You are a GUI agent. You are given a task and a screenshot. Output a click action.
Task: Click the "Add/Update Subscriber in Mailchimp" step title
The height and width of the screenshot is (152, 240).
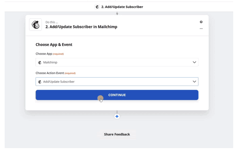click(x=81, y=27)
